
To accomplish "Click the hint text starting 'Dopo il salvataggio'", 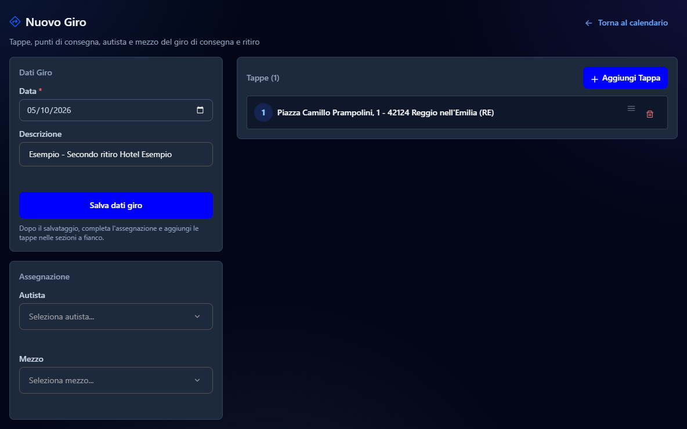I will 109,233.
